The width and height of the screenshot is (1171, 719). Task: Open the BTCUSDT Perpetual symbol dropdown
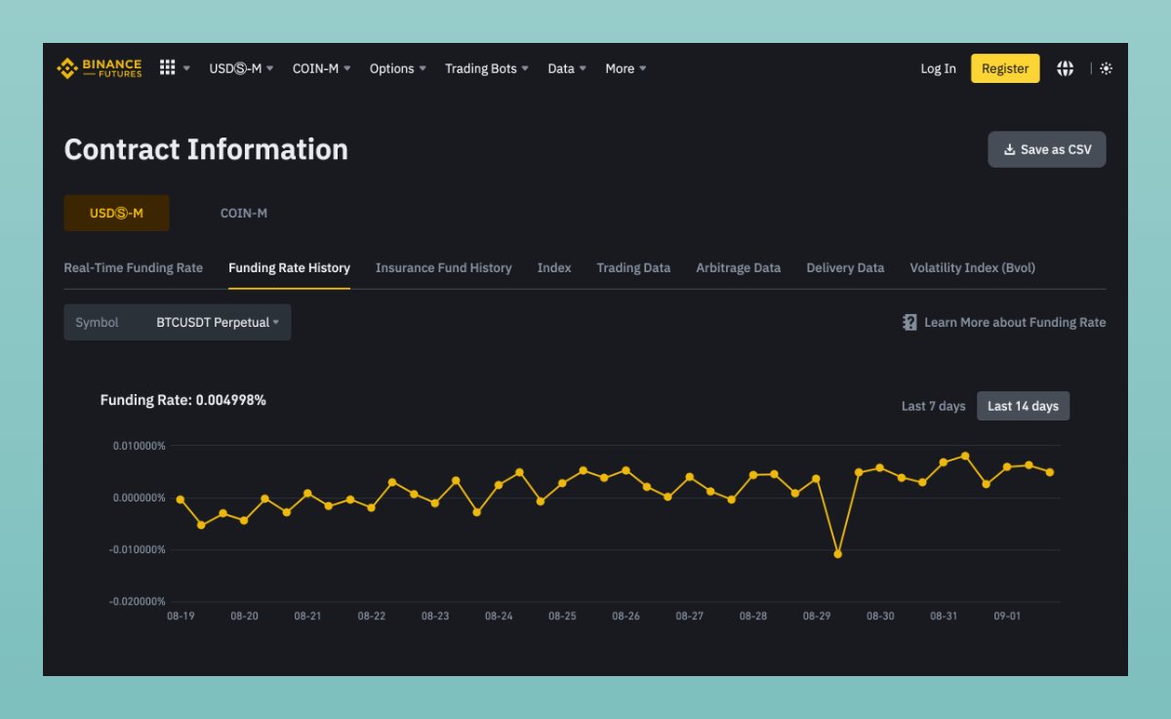tap(216, 322)
